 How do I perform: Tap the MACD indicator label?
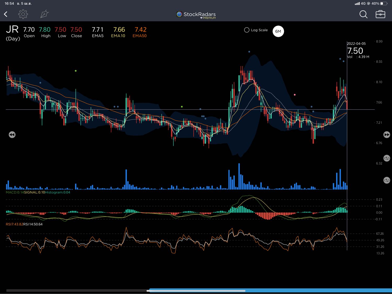click(15, 192)
